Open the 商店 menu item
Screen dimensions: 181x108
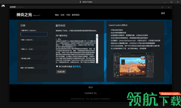[x=57, y=15]
